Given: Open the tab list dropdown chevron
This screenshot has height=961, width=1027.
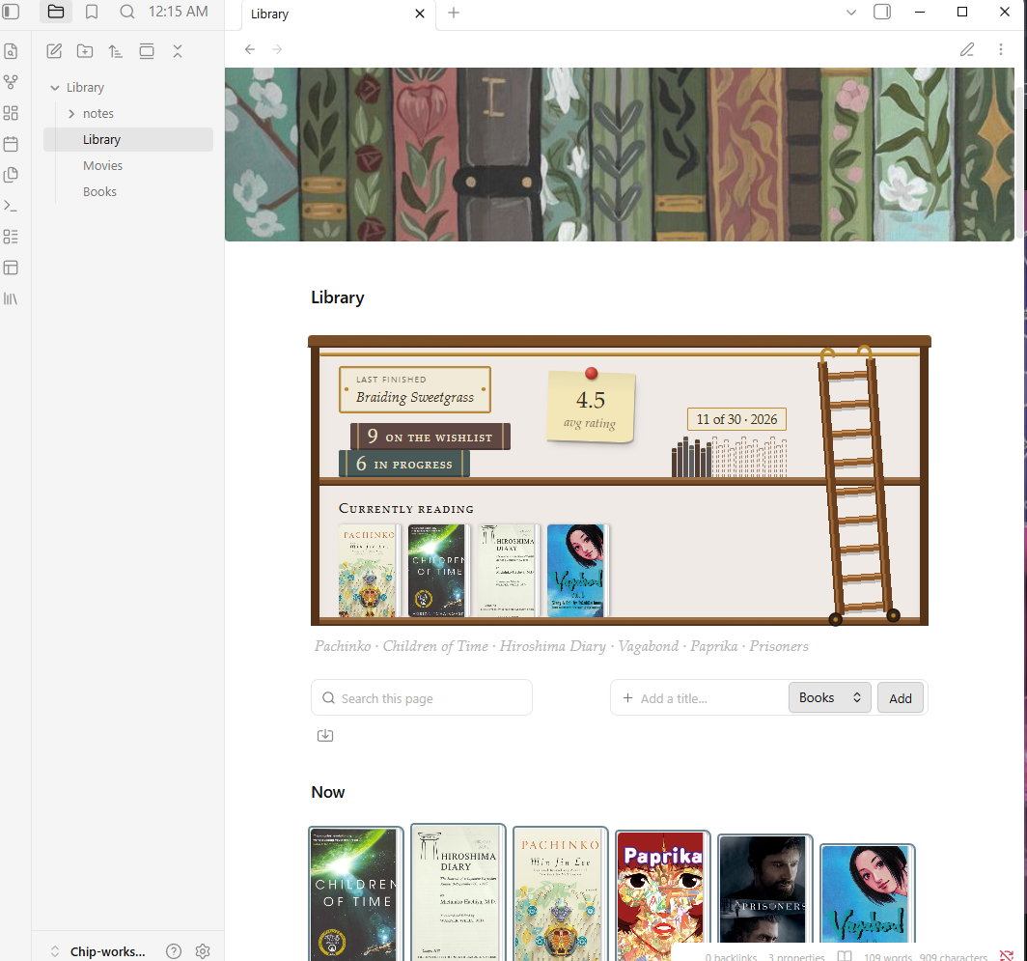Looking at the screenshot, I should (x=851, y=13).
